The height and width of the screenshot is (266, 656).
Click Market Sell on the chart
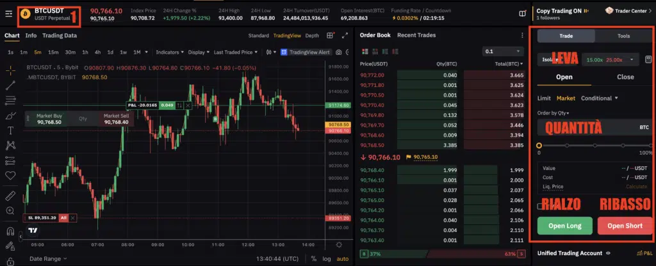[x=117, y=118]
